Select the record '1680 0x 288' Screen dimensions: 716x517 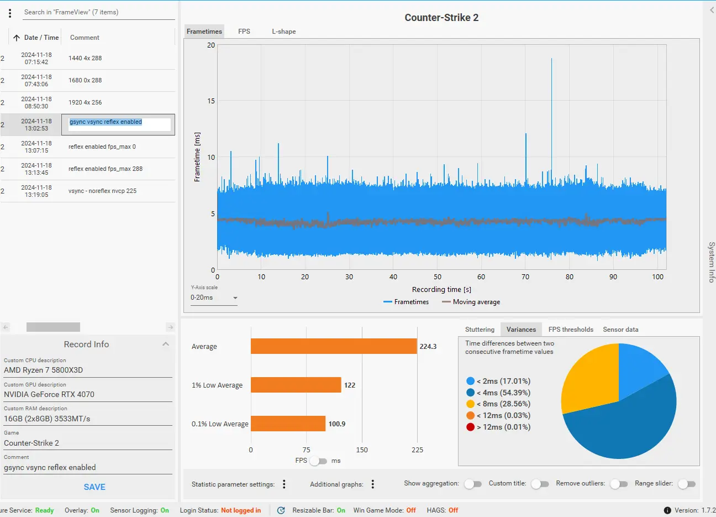(88, 80)
